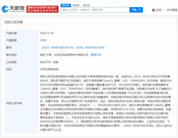Image resolution: width=178 pixels, height=138 pixels.
Task: Click the 应用 grid icon
Action: pos(153,10)
